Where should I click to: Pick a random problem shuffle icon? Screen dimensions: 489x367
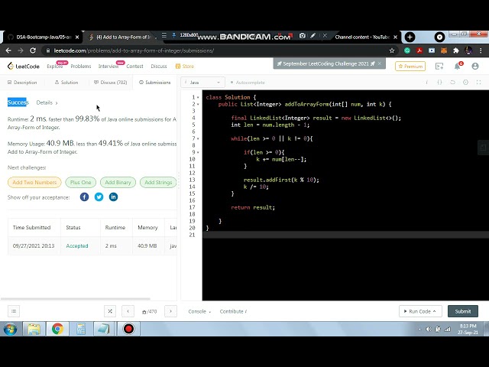click(110, 311)
